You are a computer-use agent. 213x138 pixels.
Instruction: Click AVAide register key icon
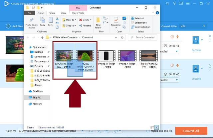tap(174, 4)
